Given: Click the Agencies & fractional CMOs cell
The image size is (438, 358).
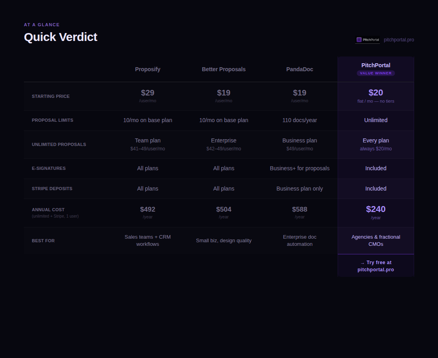Looking at the screenshot, I should (x=376, y=241).
